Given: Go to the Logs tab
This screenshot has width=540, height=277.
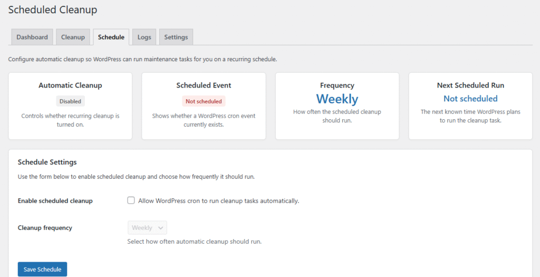Looking at the screenshot, I should (144, 37).
